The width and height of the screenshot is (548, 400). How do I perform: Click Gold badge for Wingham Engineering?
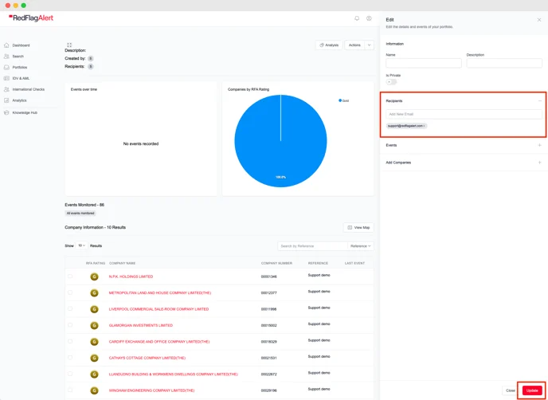94,390
